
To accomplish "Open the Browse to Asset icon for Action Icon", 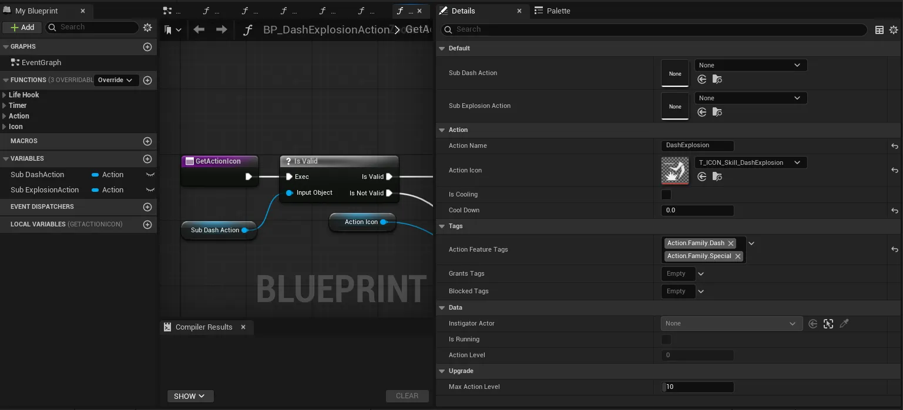I will pyautogui.click(x=717, y=177).
